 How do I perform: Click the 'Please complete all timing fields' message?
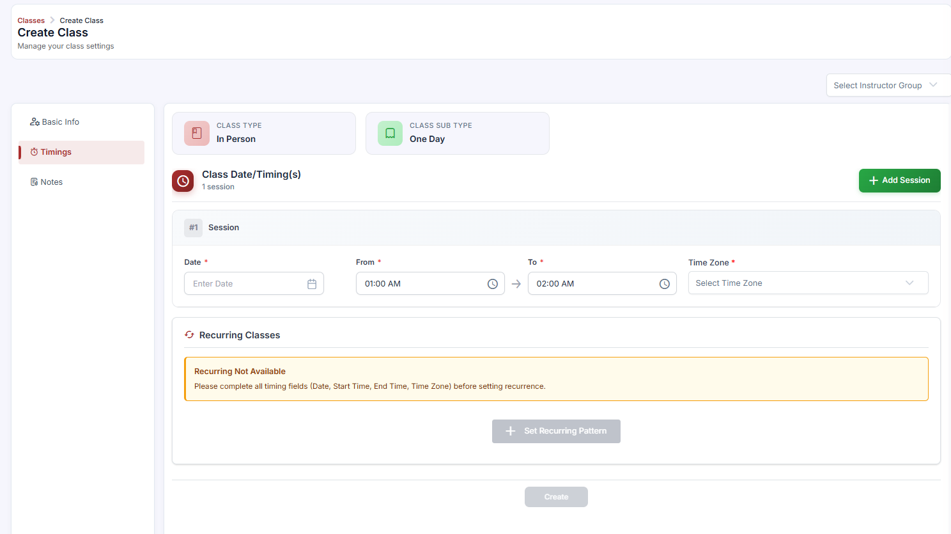coord(370,386)
